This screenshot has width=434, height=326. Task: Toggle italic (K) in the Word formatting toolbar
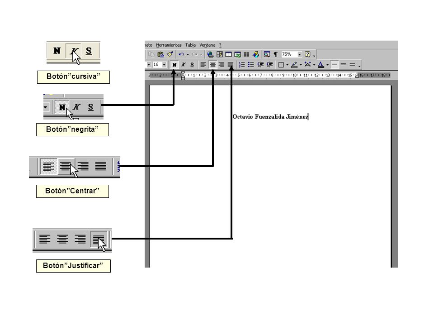[x=183, y=65]
